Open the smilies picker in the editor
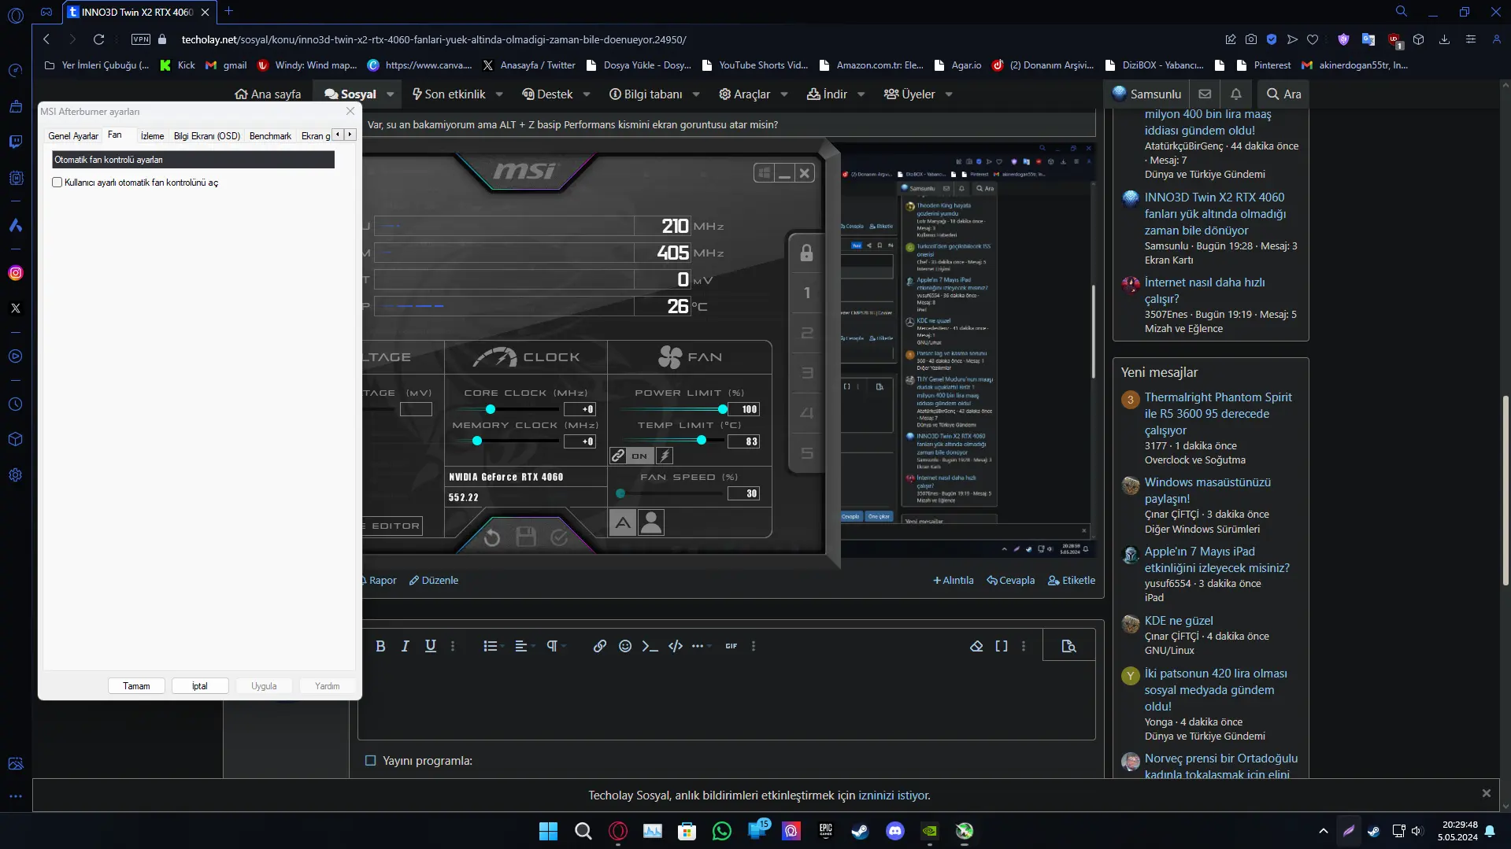 [x=625, y=646]
